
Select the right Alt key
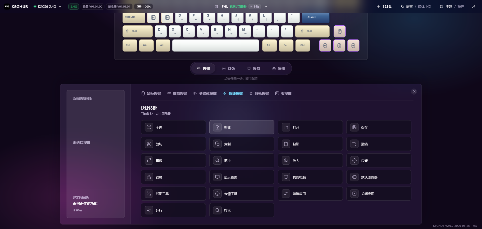269,45
